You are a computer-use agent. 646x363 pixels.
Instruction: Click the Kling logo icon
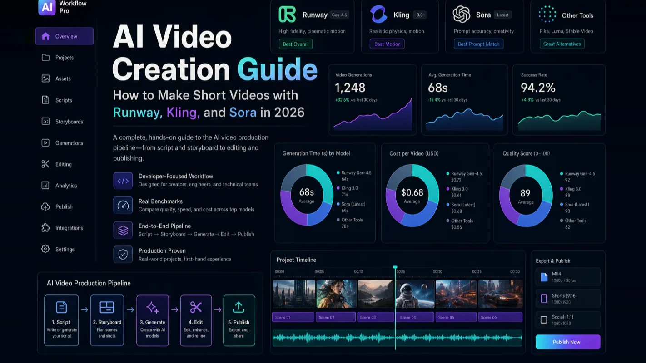pyautogui.click(x=378, y=15)
